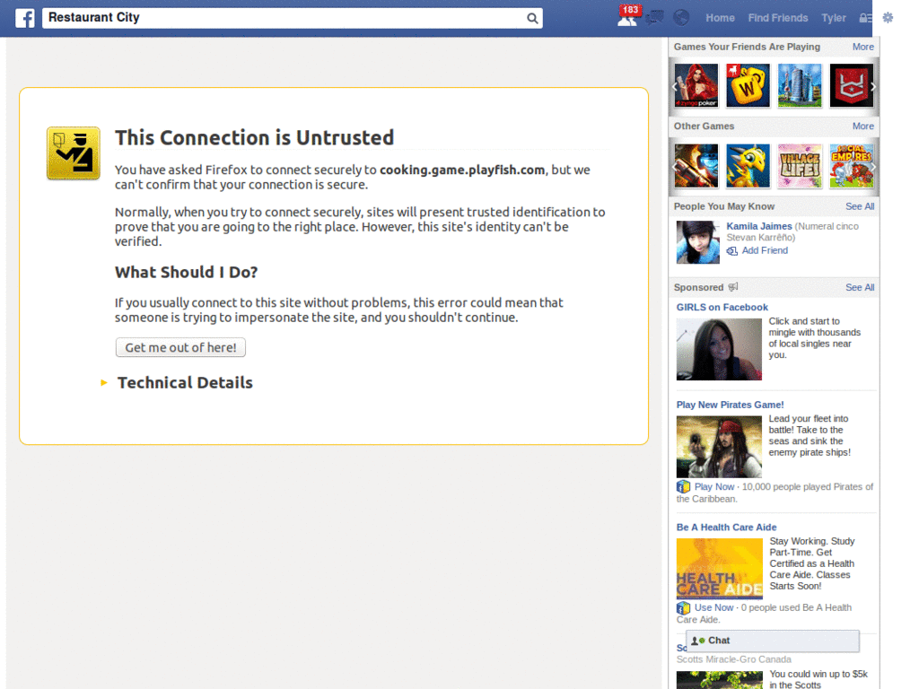Screen dimensions: 919x689
Task: Open the city skyscraper game icon
Action: (800, 85)
